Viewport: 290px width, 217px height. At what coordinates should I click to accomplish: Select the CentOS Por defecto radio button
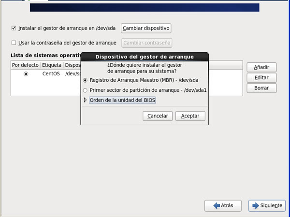coord(26,74)
